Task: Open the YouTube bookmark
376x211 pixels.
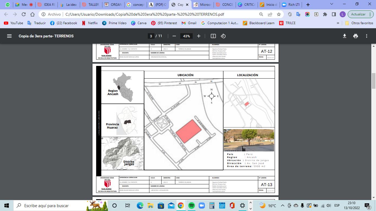Action: 13,23
